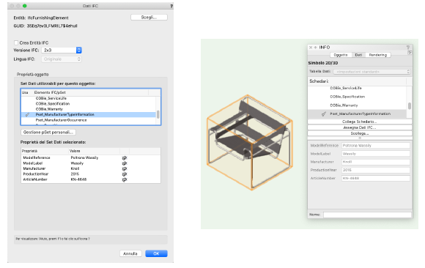Select Pset_ManufacturerTypeInformation in INFO Schedari list
The image size is (425, 268).
pos(357,114)
